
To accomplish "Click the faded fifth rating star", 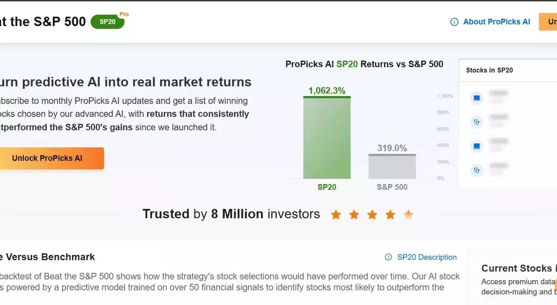I will 408,215.
